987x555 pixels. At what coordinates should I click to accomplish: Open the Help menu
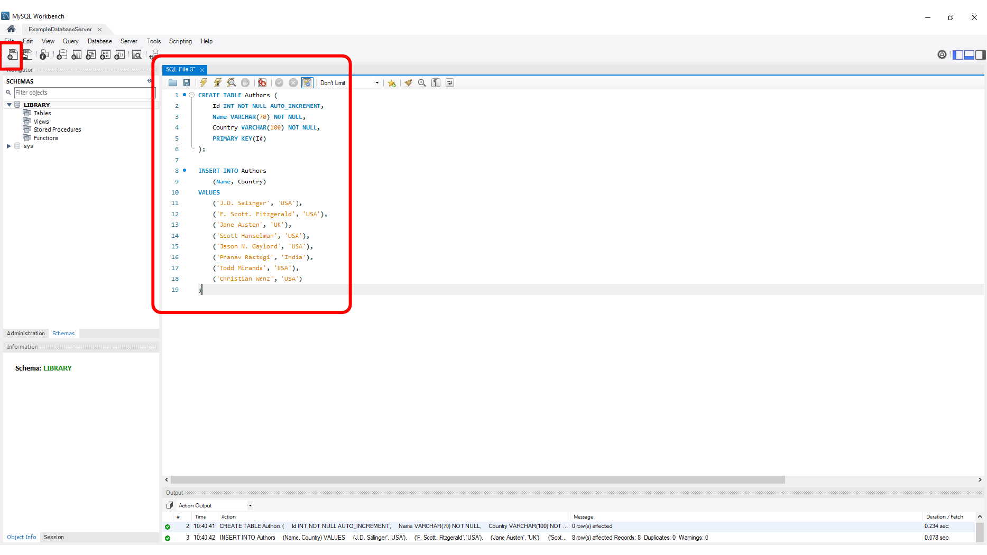tap(207, 41)
